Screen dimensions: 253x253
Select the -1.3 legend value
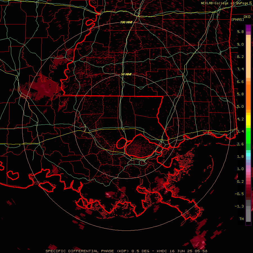pos(239,206)
